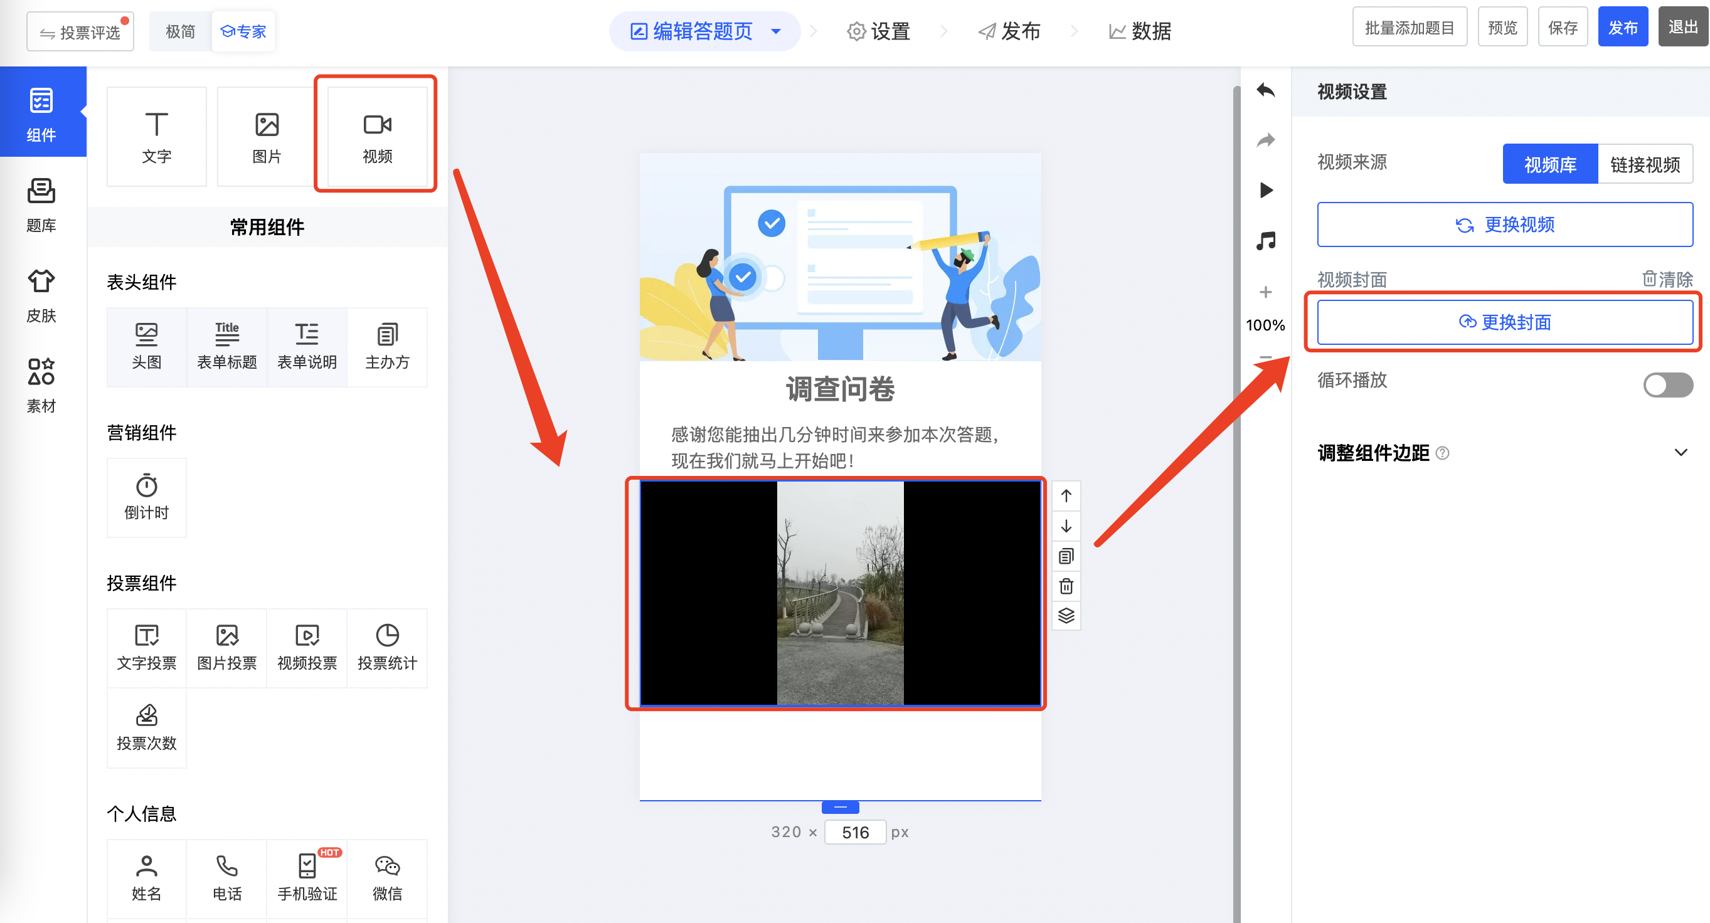Select the 感谢您能抽出 description text
1710x923 pixels.
coord(835,447)
